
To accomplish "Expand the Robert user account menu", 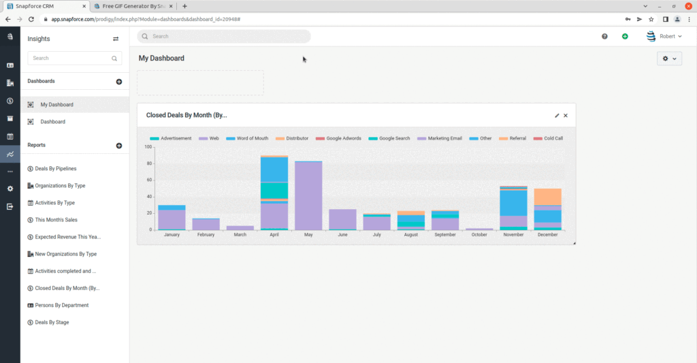I will point(664,36).
